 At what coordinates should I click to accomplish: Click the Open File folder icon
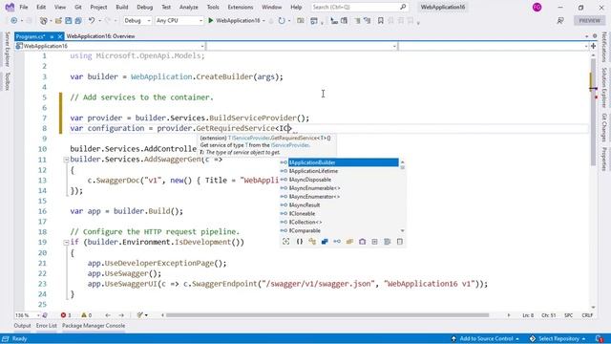(x=58, y=20)
